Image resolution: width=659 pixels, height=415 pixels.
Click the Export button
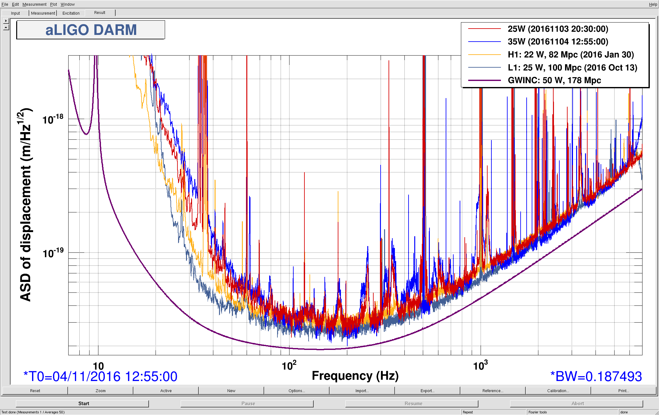click(427, 391)
